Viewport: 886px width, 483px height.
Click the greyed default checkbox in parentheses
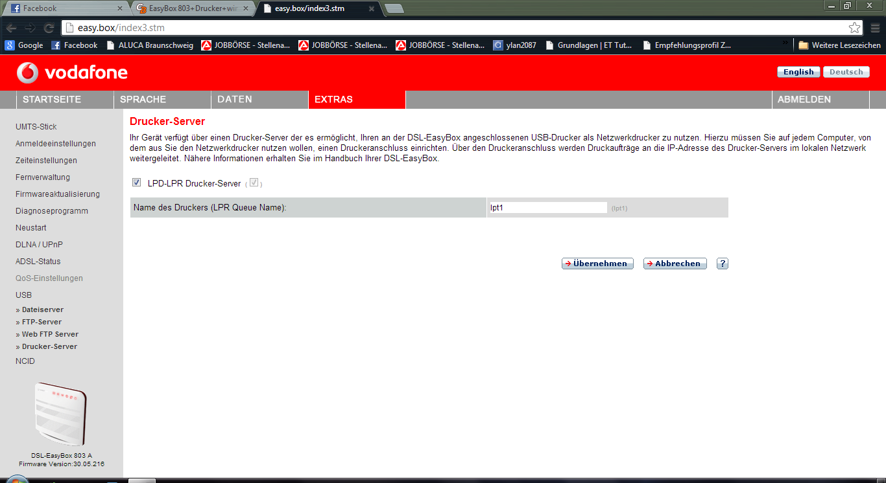[254, 183]
